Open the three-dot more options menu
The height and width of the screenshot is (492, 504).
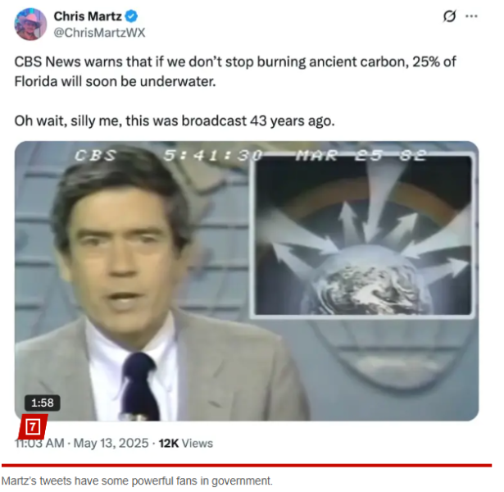tap(471, 16)
